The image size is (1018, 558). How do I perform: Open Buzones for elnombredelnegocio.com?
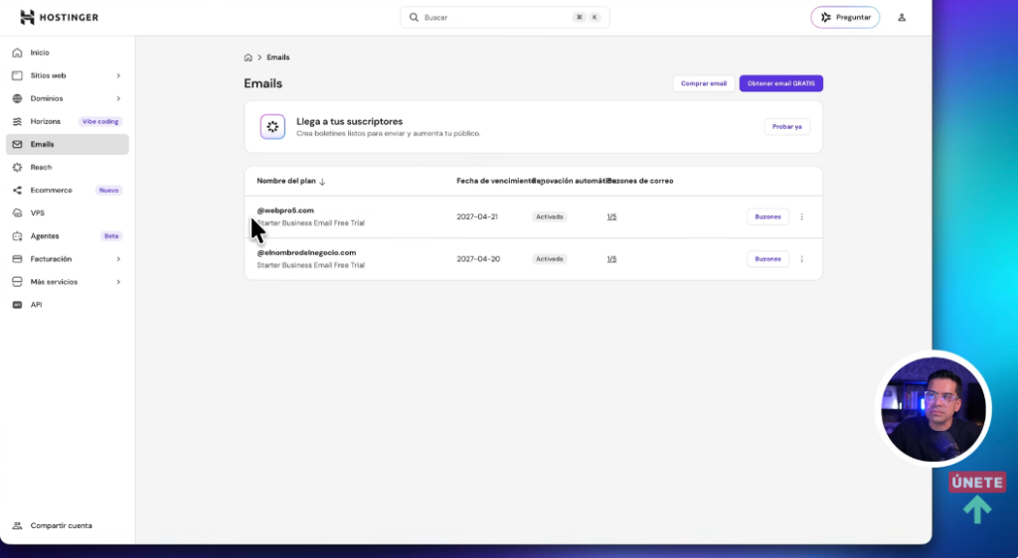[768, 259]
